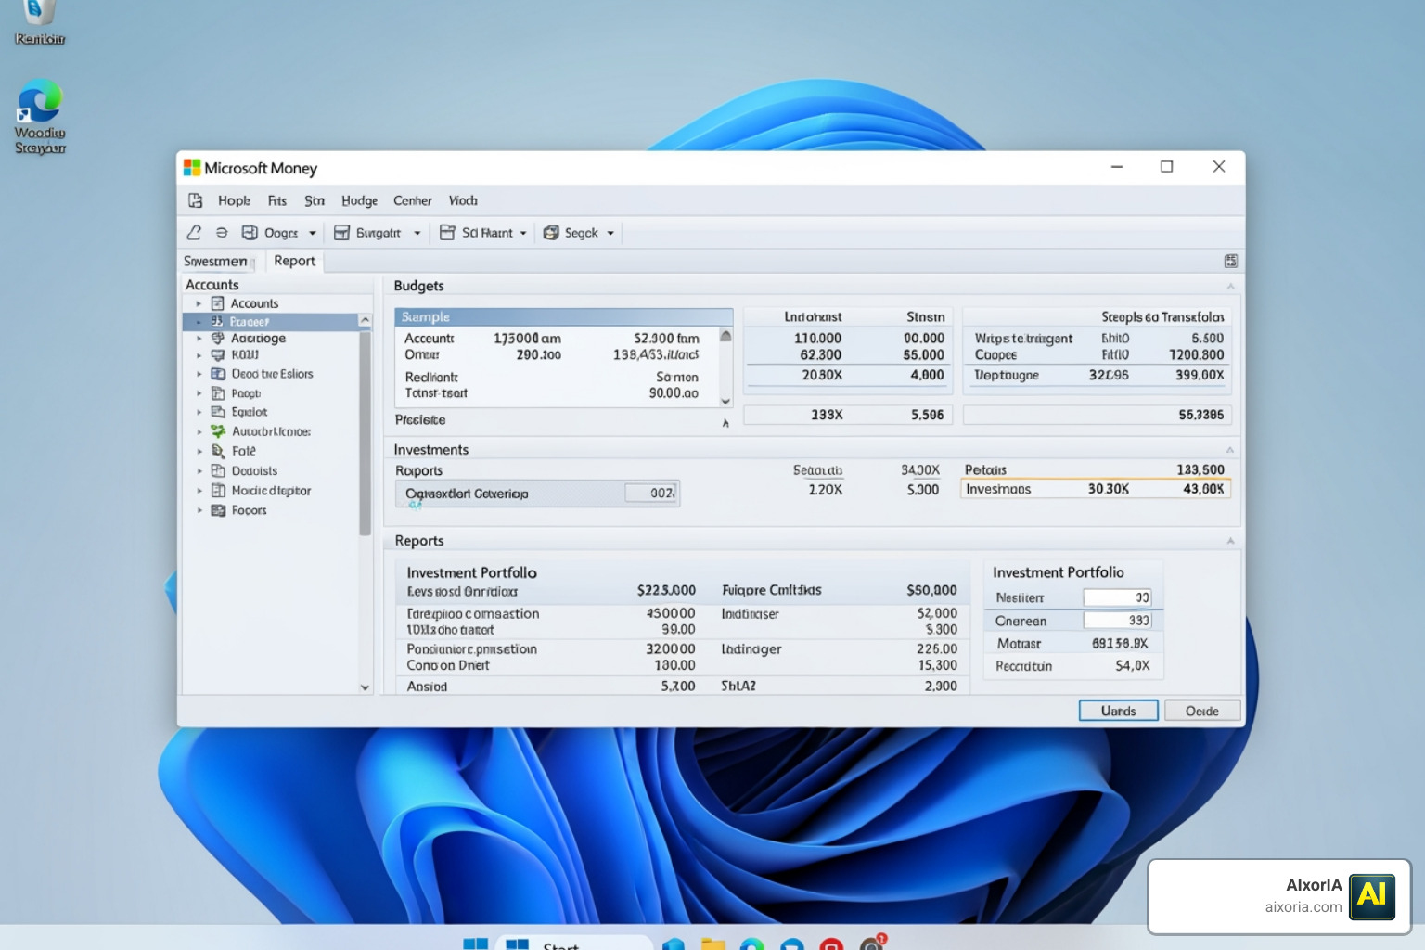Click the Ansiod row in reports table

pyautogui.click(x=682, y=687)
